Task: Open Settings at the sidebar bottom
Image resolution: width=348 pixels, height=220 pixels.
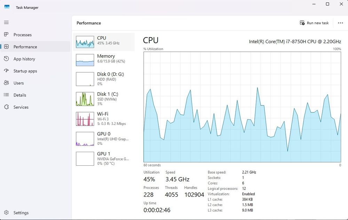Action: pos(35,213)
